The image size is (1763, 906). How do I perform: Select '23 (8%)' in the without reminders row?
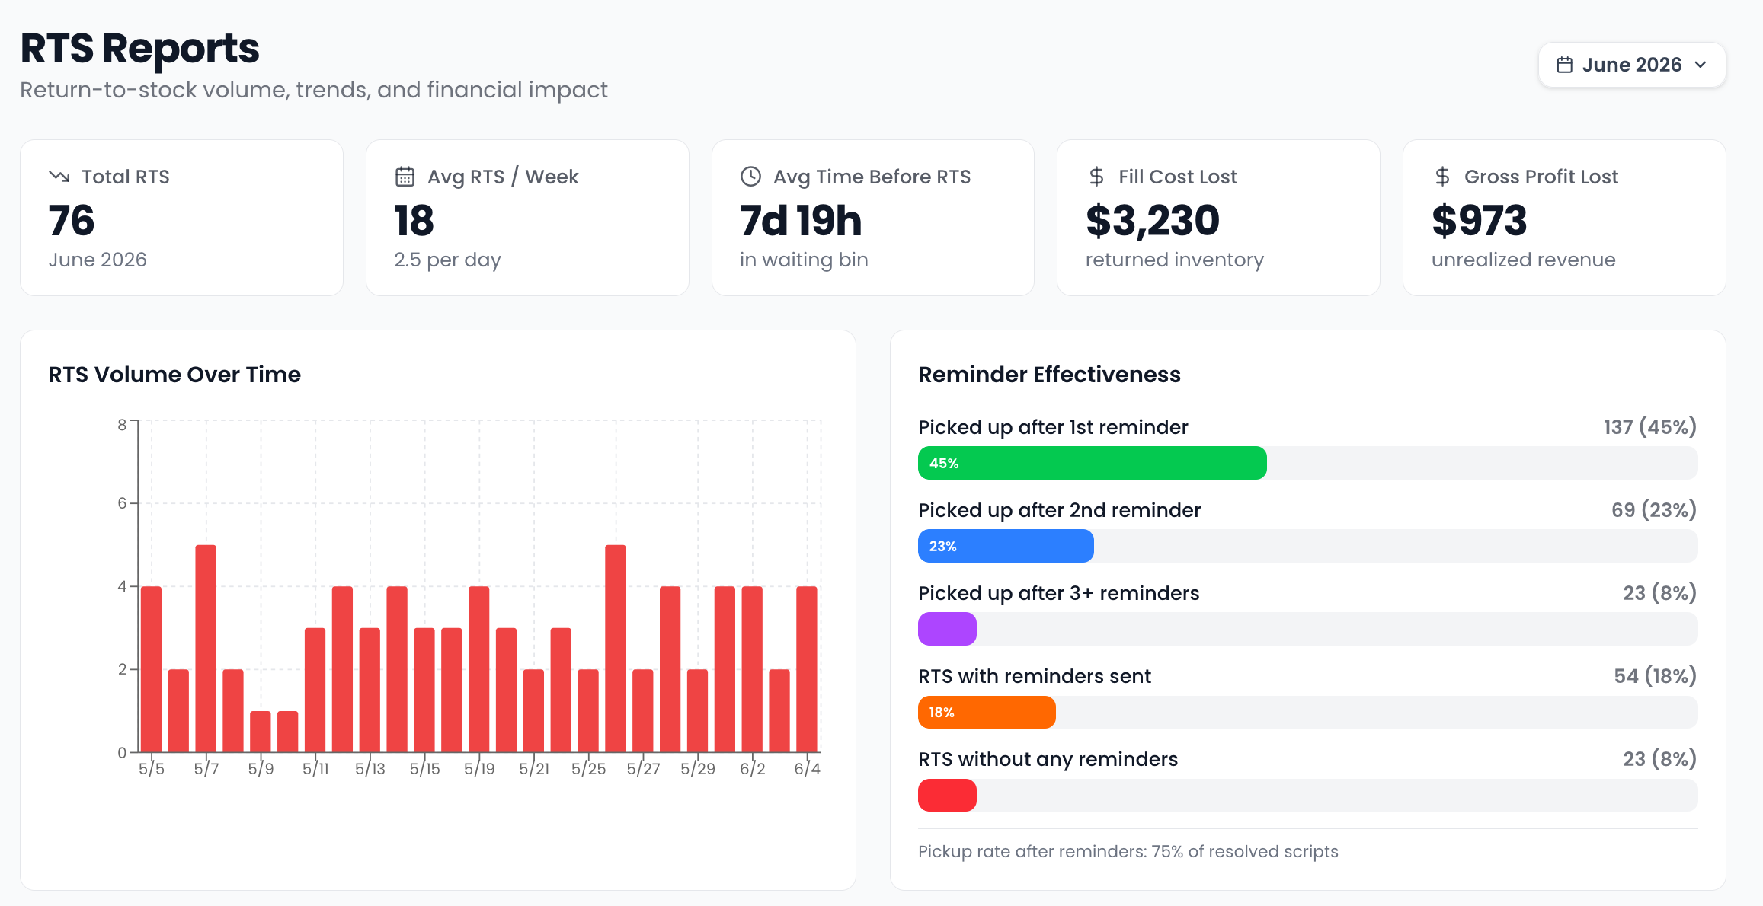pyautogui.click(x=1660, y=759)
